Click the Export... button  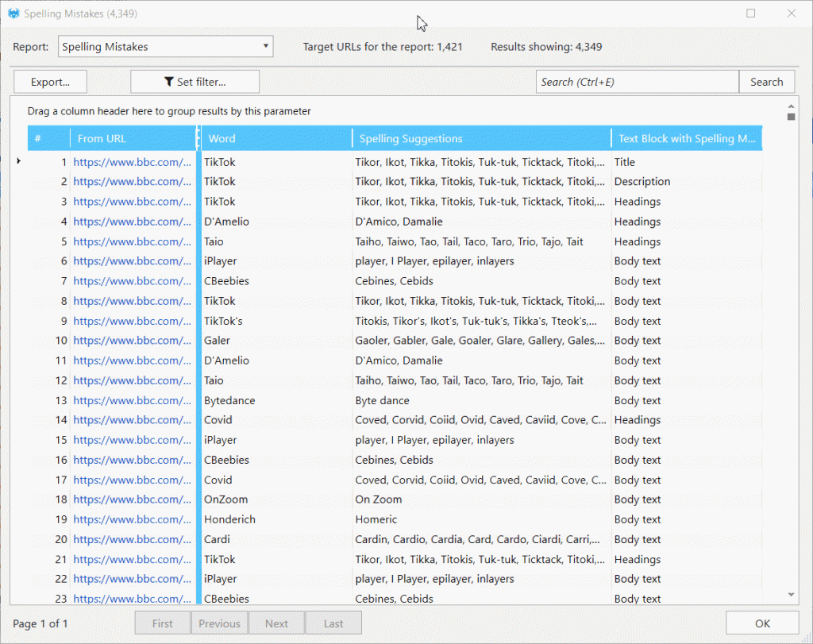(50, 82)
